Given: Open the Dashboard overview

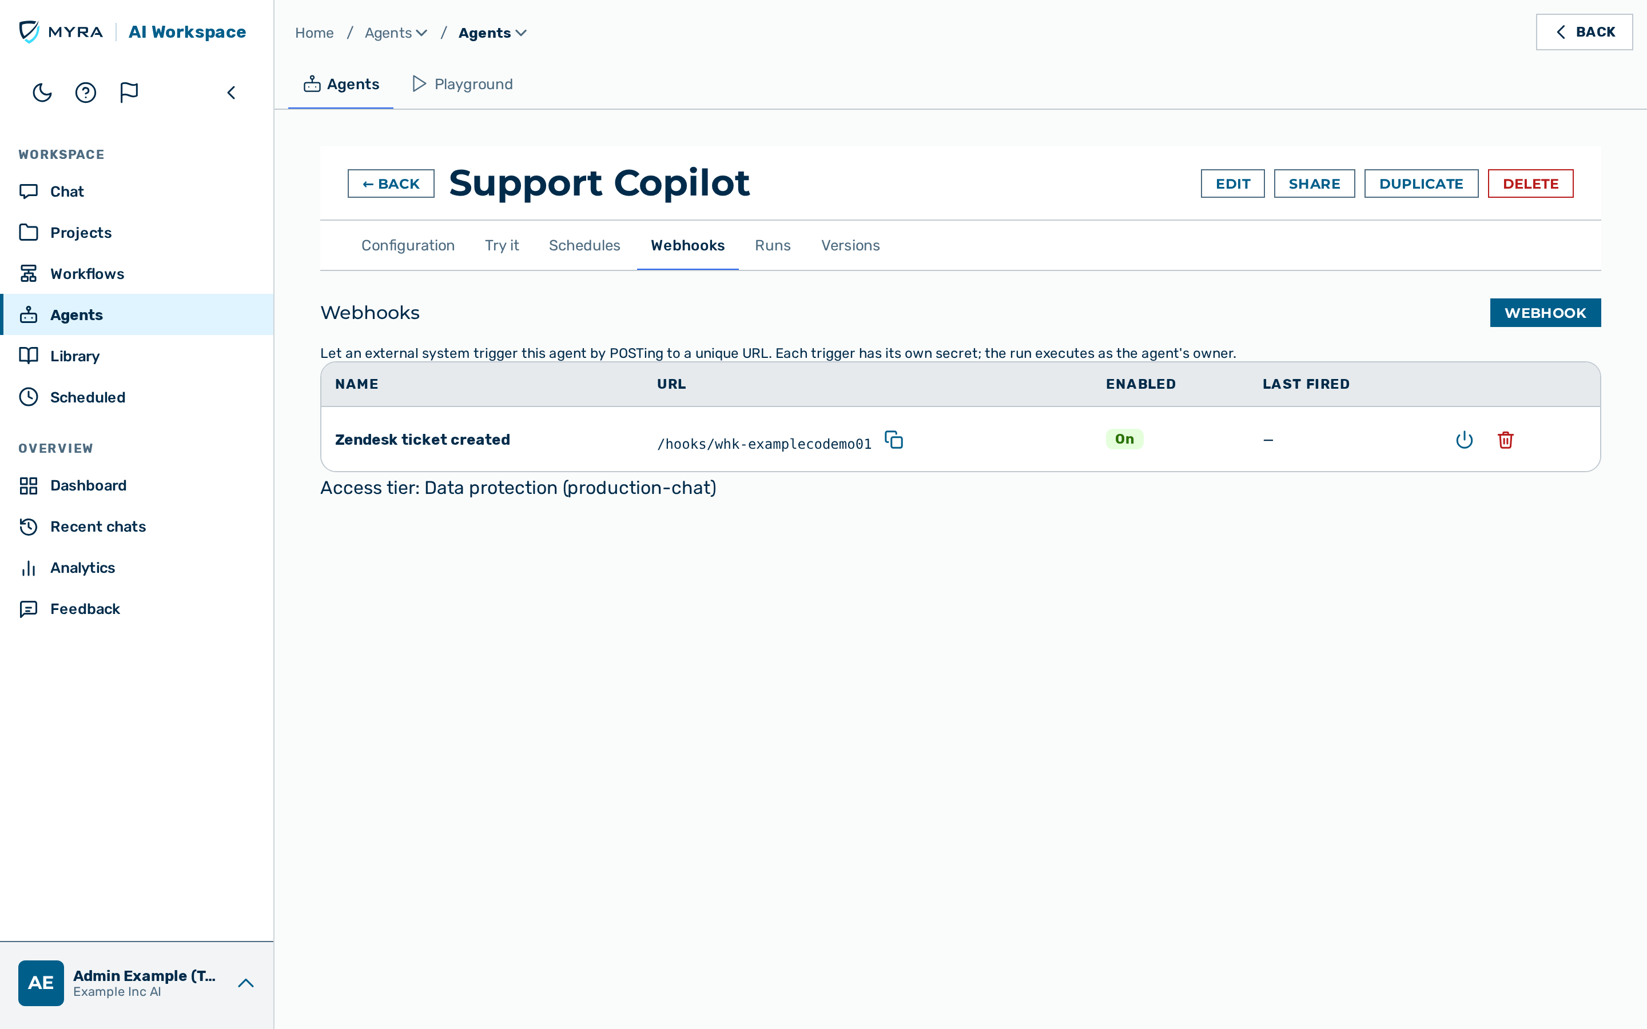Looking at the screenshot, I should pos(137,485).
